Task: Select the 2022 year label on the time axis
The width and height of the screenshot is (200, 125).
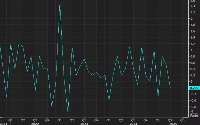Action: pyautogui.click(x=35, y=123)
